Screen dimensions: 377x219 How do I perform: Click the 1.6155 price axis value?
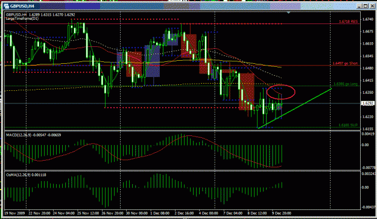tap(368, 129)
